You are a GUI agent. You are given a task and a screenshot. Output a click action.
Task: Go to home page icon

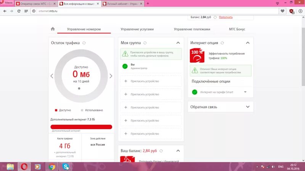[x=53, y=29]
